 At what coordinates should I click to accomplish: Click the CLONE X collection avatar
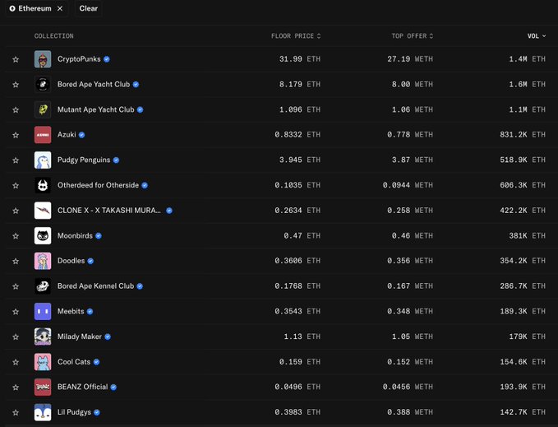43,211
